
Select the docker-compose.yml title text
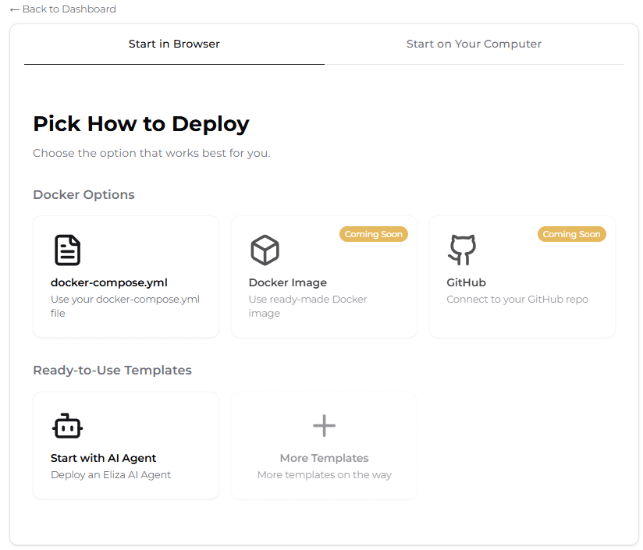[109, 282]
